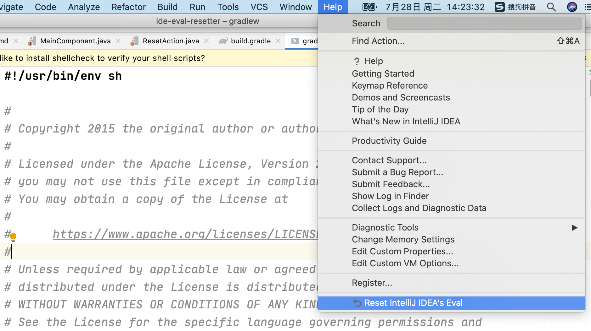This screenshot has width=591, height=331.
Task: Open What's New in IntelliJ IDEA
Action: tap(452, 121)
